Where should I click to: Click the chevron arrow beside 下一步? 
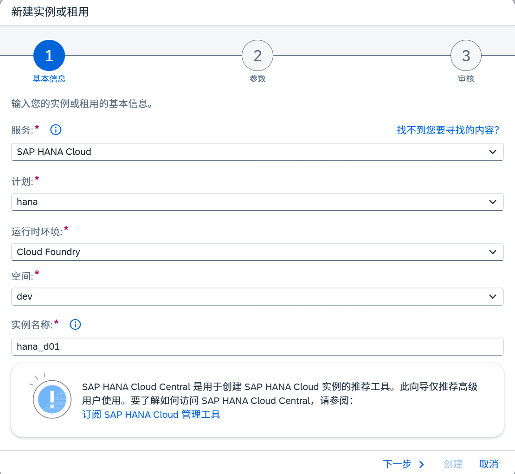(422, 464)
